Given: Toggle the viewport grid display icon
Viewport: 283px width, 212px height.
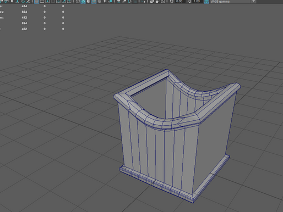Looking at the screenshot, I should click(36, 1).
